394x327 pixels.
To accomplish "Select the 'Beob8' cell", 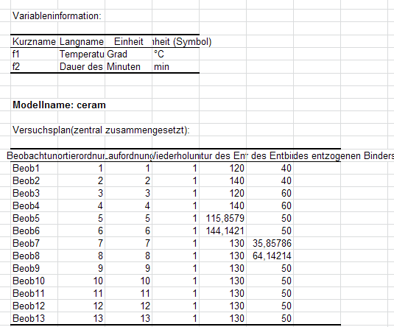I will tap(34, 256).
